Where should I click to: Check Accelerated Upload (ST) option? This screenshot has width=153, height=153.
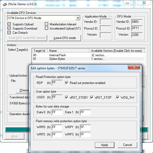pos(46,28)
